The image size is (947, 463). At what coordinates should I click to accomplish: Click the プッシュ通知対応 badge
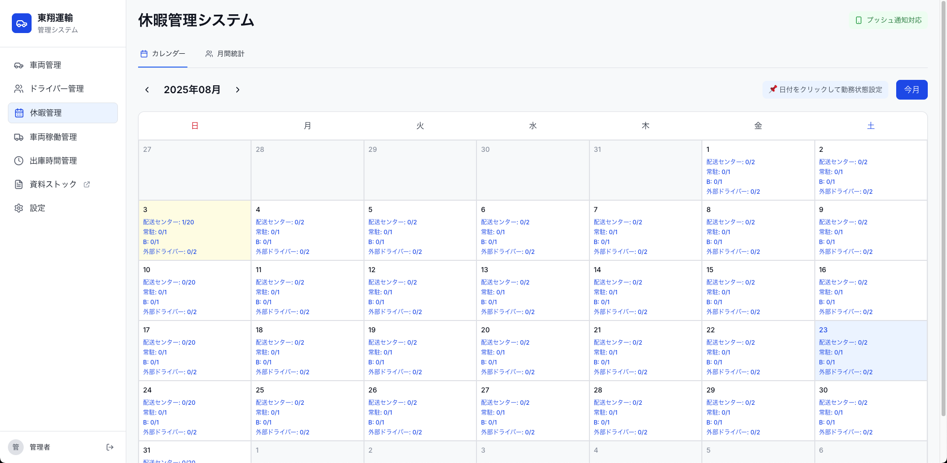tap(888, 20)
